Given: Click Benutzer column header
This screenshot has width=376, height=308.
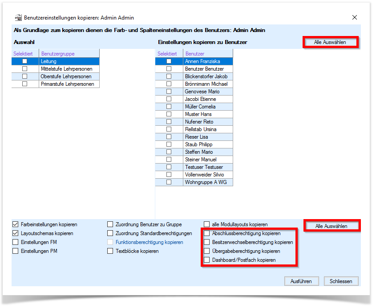Looking at the screenshot, I should click(208, 54).
